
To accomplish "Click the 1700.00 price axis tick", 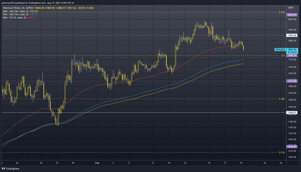I will tap(292, 67).
